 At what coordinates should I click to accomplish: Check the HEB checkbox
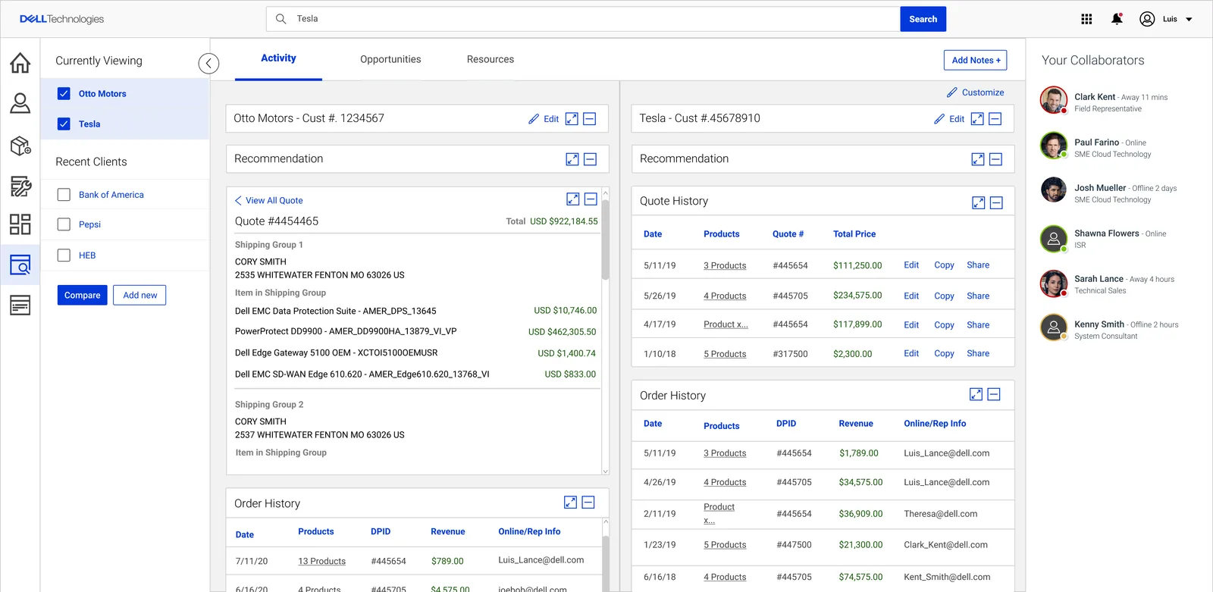[x=64, y=255]
